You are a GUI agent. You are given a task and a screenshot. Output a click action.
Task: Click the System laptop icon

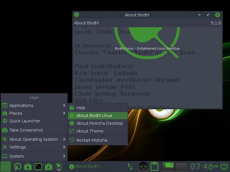(5, 156)
